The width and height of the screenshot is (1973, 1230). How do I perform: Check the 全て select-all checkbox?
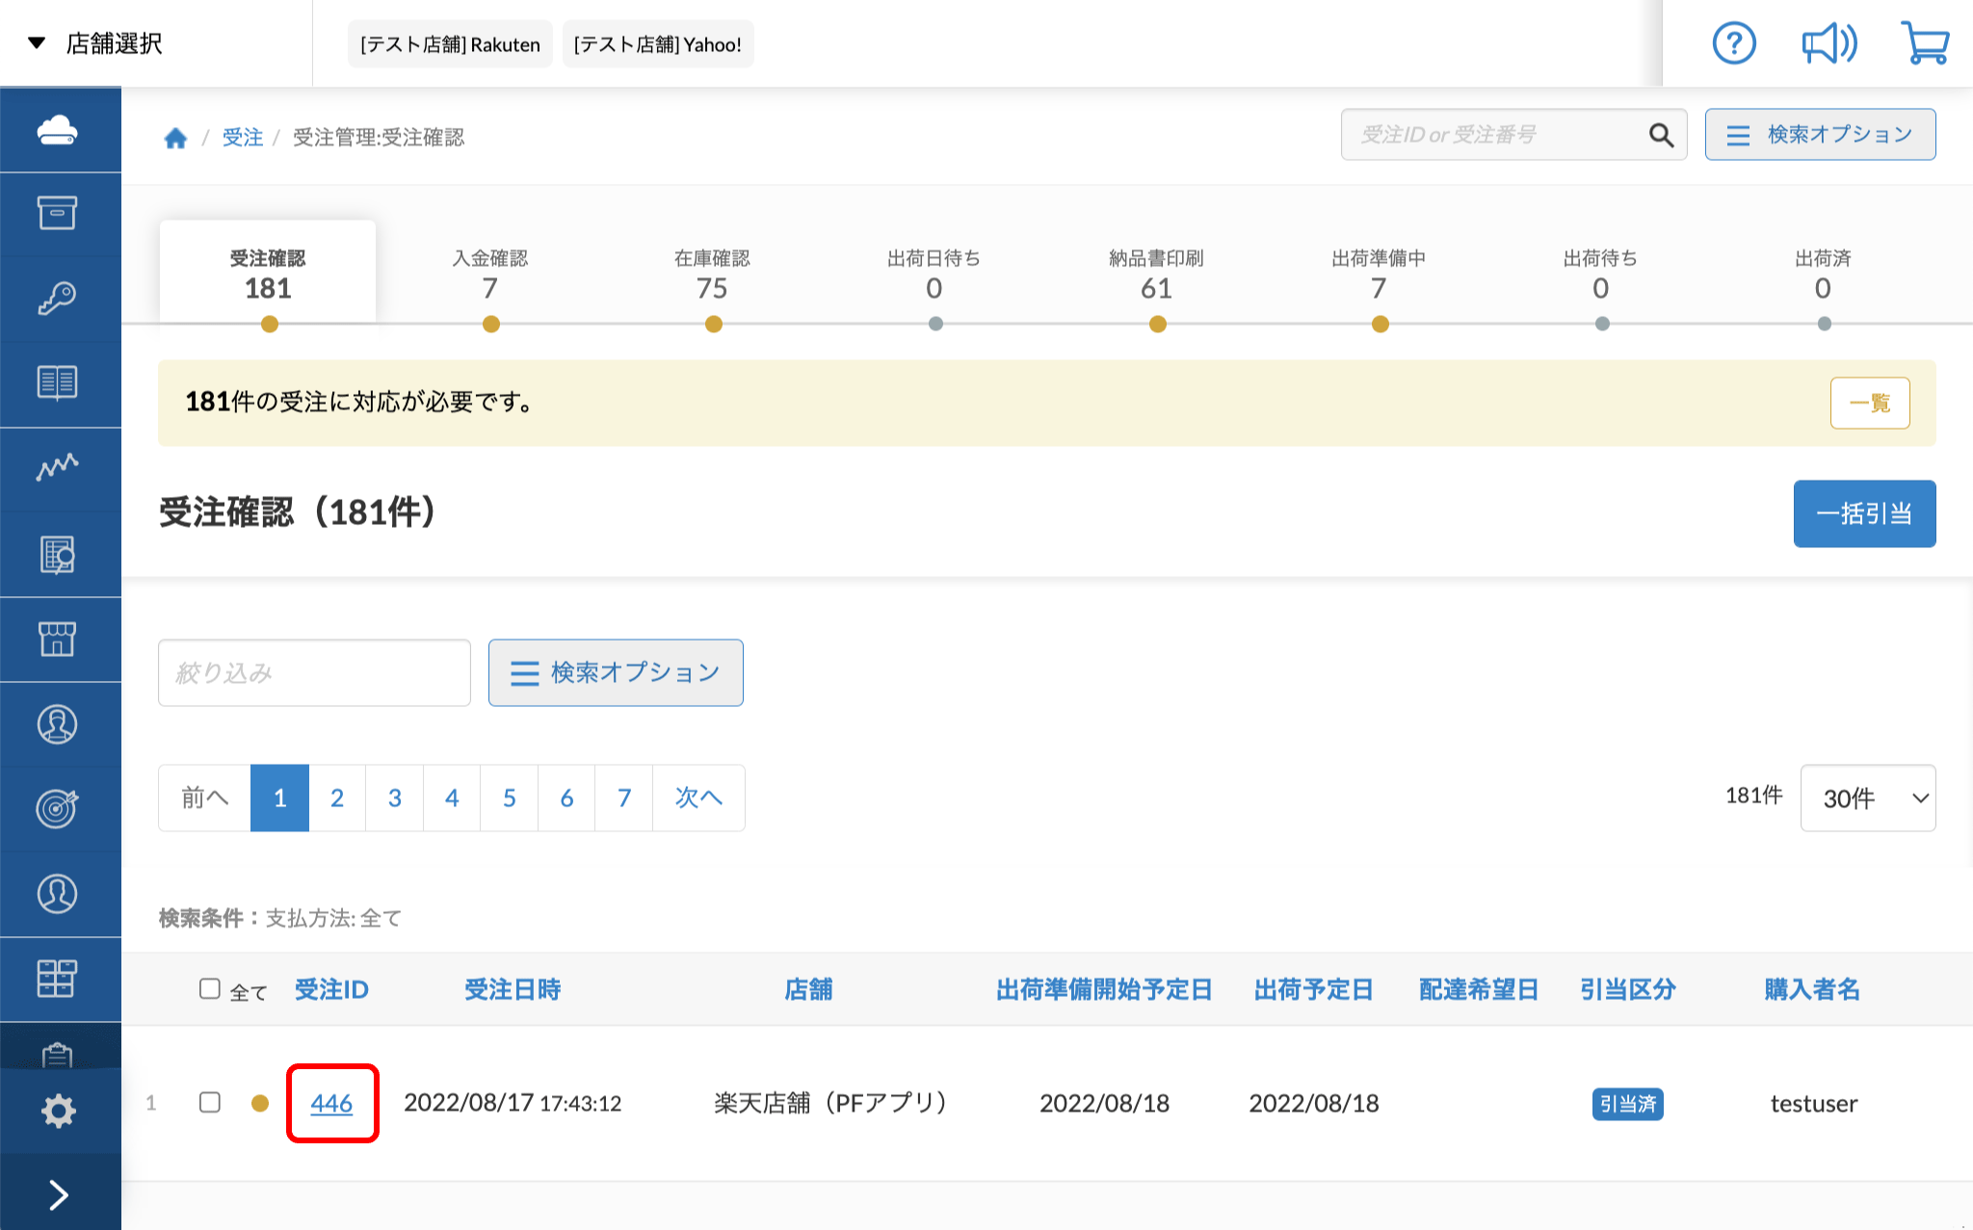(209, 989)
